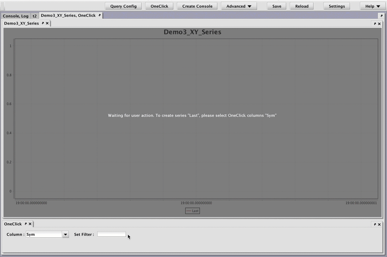Close the Demo3_XY_Series sub-tab
Image resolution: width=387 pixels, height=257 pixels.
coord(47,23)
